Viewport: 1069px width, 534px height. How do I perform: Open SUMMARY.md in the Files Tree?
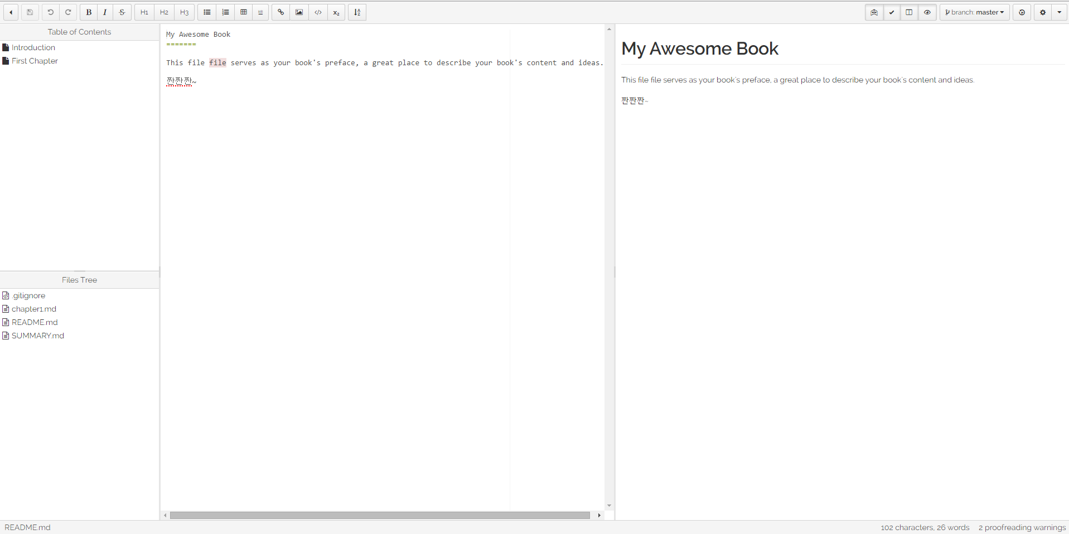[38, 336]
